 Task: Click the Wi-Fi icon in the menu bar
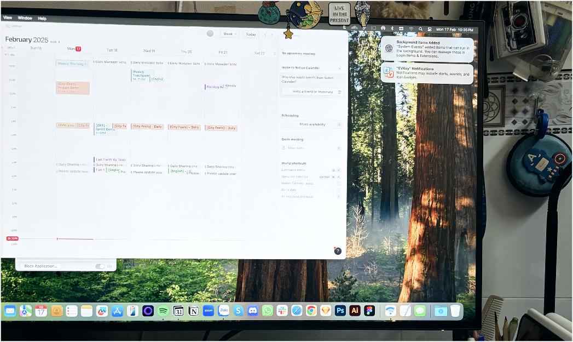pyautogui.click(x=411, y=29)
